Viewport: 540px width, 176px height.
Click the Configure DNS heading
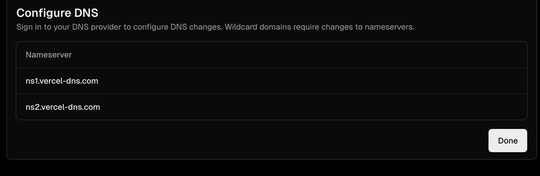[x=57, y=13]
